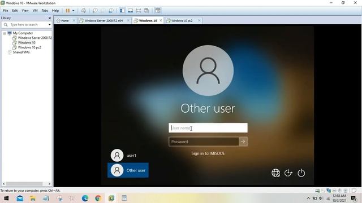The image size is (362, 203).
Task: Click the User name input field
Action: (208, 128)
